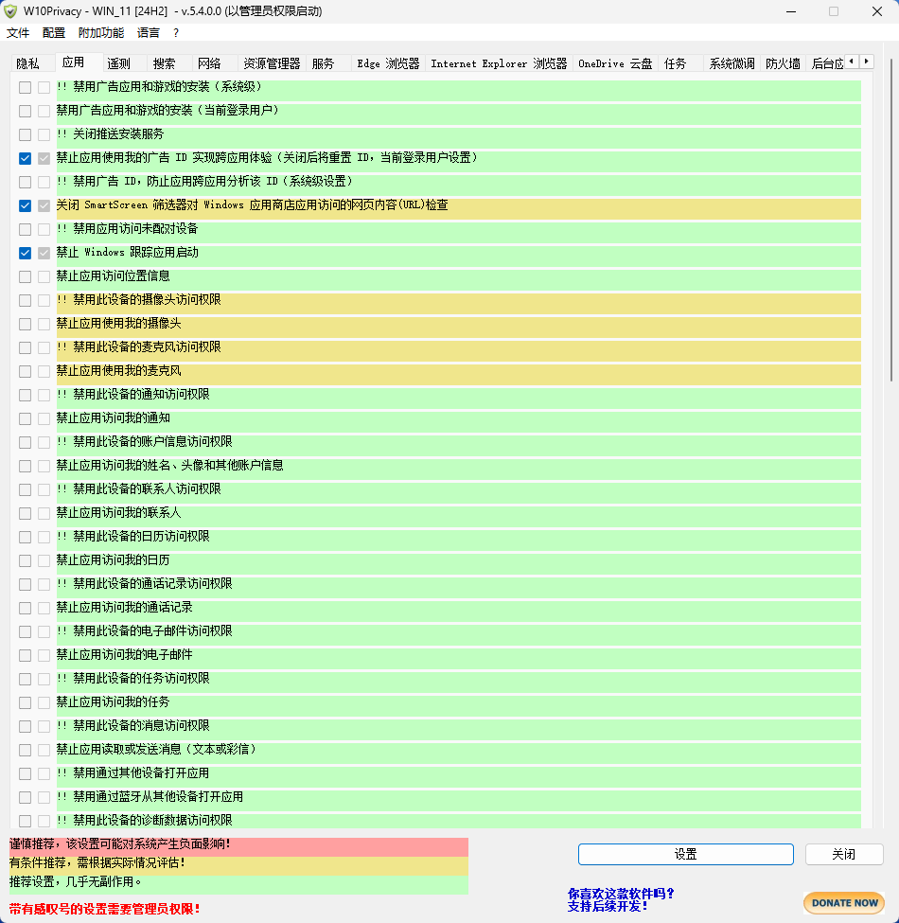Switch to the 系统微调 tab
The width and height of the screenshot is (899, 923).
[732, 63]
